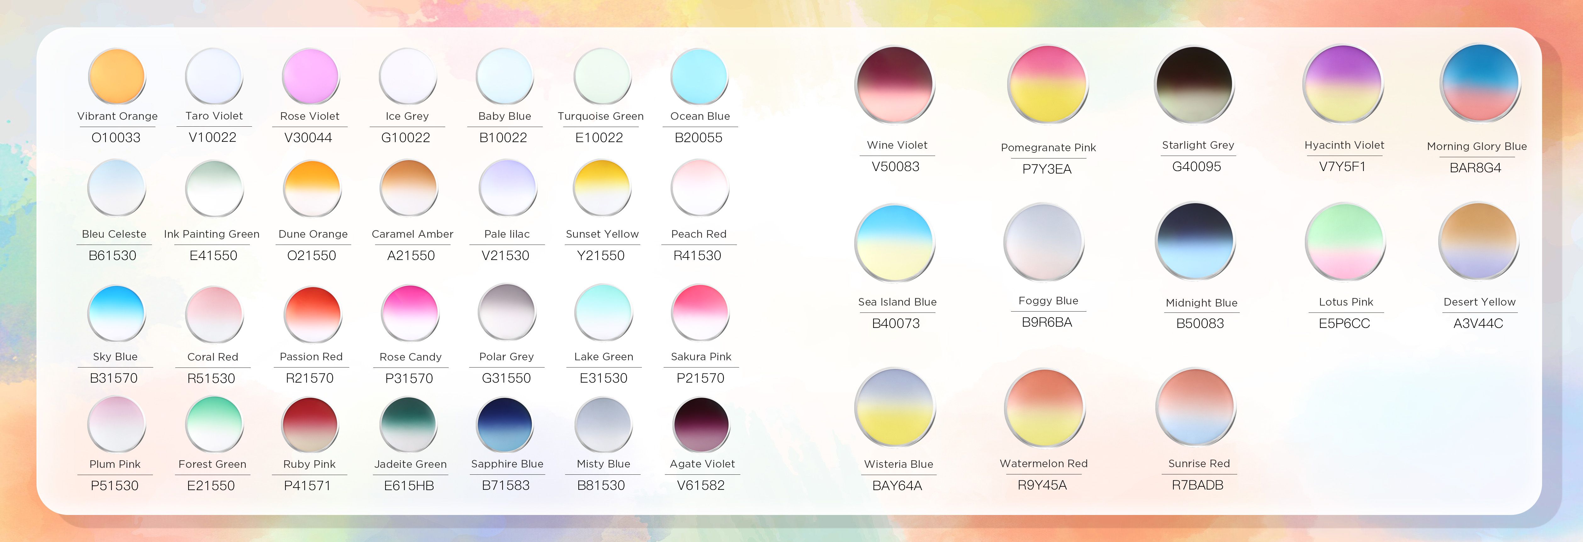Click the code O10033

[115, 137]
